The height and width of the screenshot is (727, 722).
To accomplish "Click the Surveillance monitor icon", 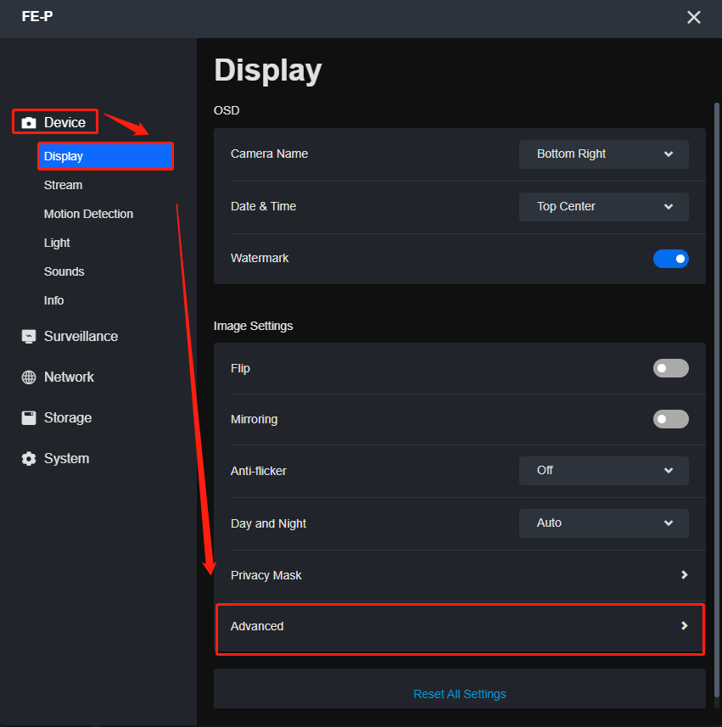I will coord(29,337).
